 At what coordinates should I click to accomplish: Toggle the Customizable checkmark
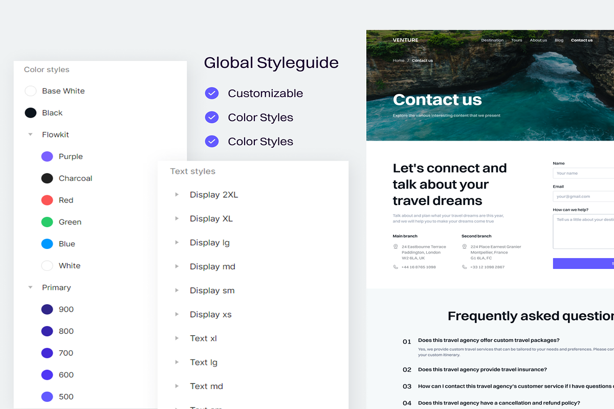[x=212, y=94]
